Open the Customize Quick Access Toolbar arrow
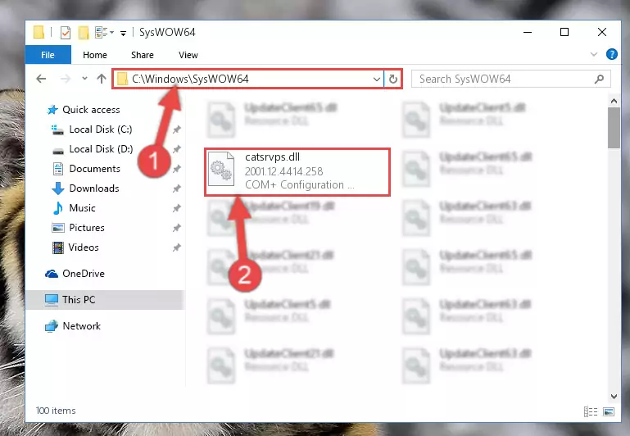630x436 pixels. coord(124,33)
